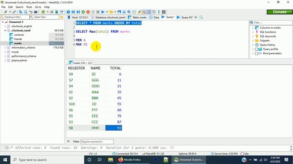The height and width of the screenshot is (164, 293).
Task: Expand the SQL functions helper node
Action: tap(253, 32)
